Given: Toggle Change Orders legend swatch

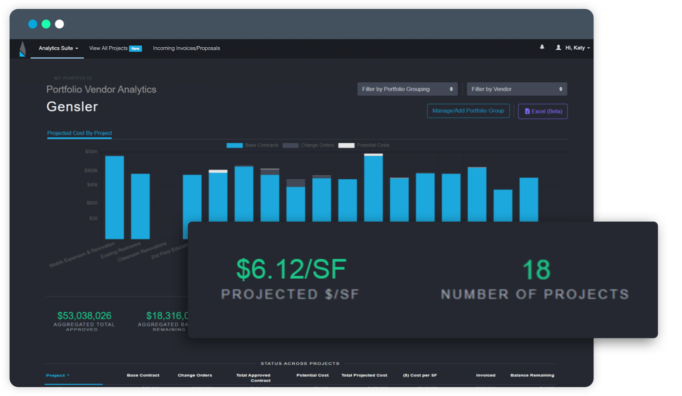Looking at the screenshot, I should tap(290, 145).
